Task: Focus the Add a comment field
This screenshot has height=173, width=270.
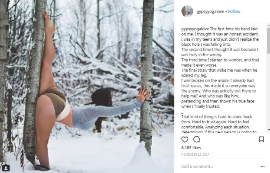Action: coord(220,167)
